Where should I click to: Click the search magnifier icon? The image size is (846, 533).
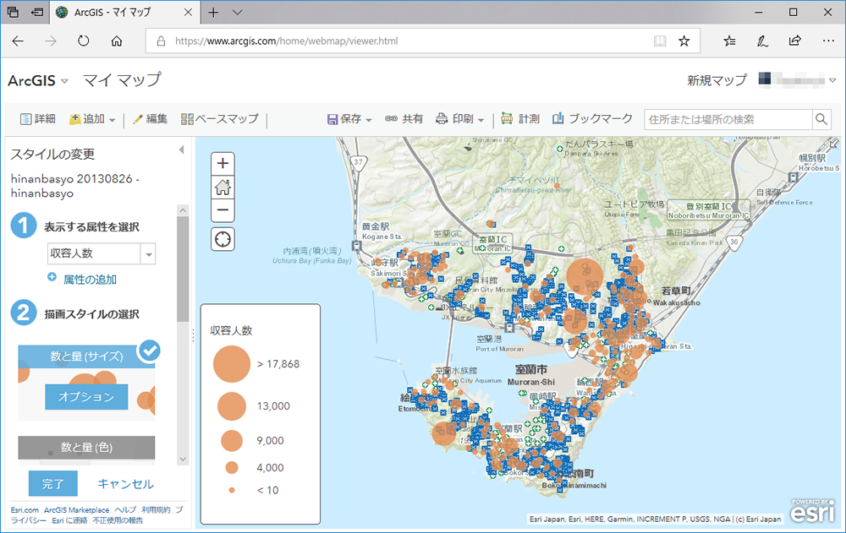pyautogui.click(x=821, y=119)
